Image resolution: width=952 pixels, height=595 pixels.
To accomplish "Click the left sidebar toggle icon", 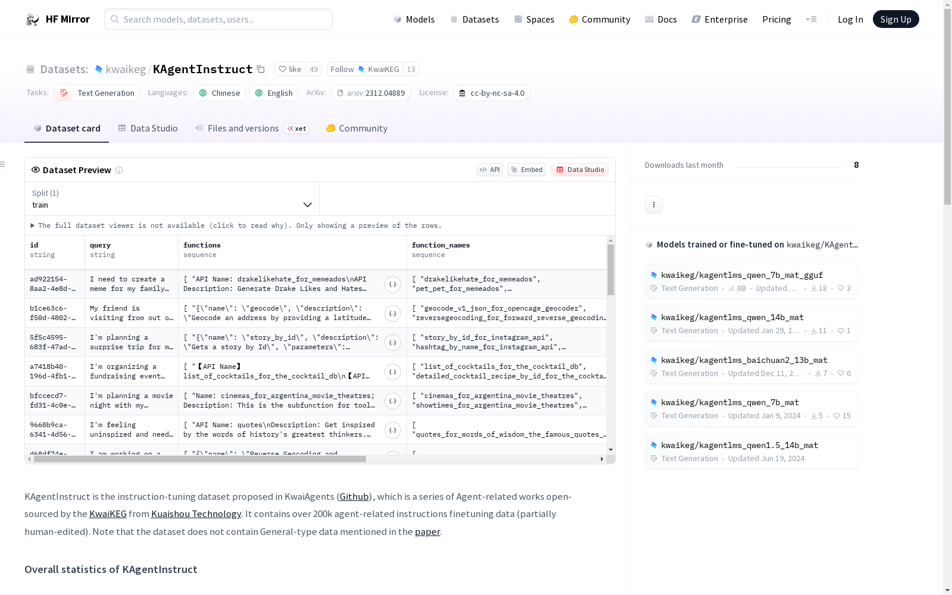I will point(3,164).
